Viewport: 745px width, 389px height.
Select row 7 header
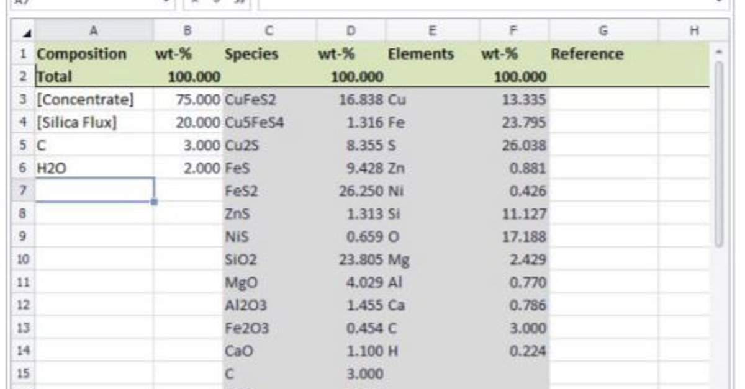click(x=24, y=190)
